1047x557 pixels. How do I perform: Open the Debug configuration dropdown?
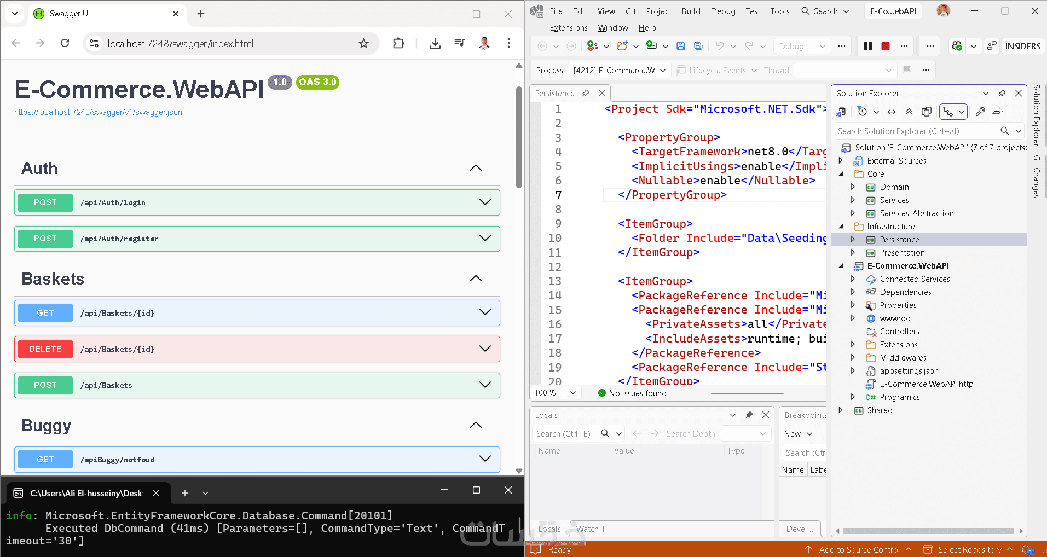point(802,46)
